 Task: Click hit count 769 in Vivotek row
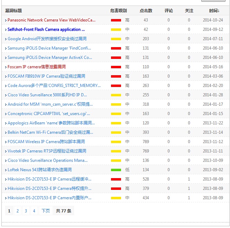point(146,151)
